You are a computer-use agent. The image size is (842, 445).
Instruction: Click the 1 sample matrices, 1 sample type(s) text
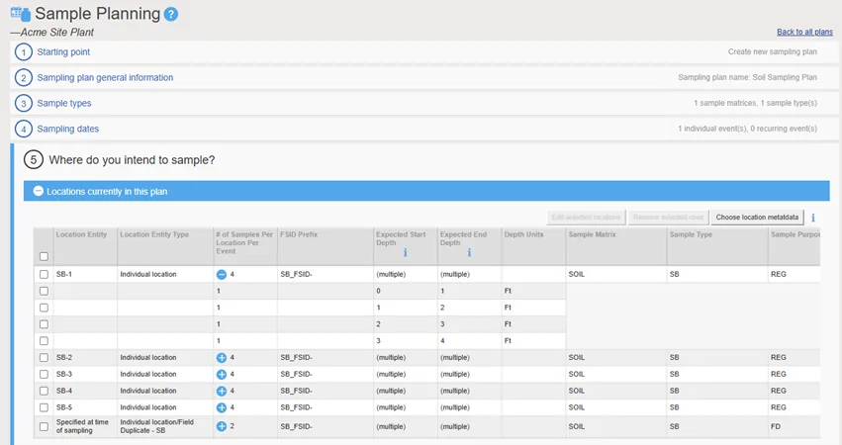(755, 103)
